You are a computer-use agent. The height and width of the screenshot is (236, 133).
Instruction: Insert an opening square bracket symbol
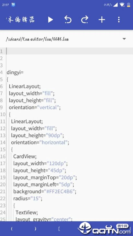59,229
